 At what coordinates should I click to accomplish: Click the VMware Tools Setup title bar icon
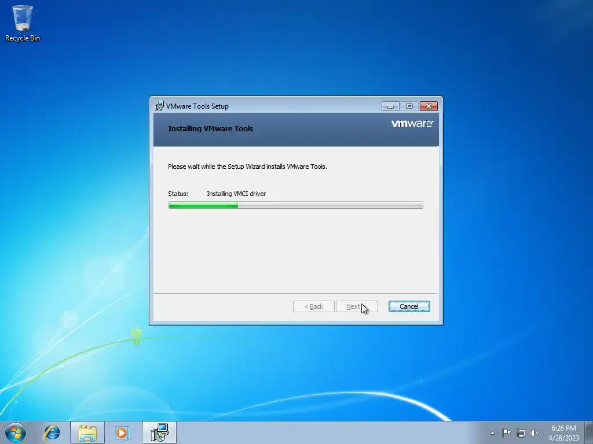coord(159,106)
